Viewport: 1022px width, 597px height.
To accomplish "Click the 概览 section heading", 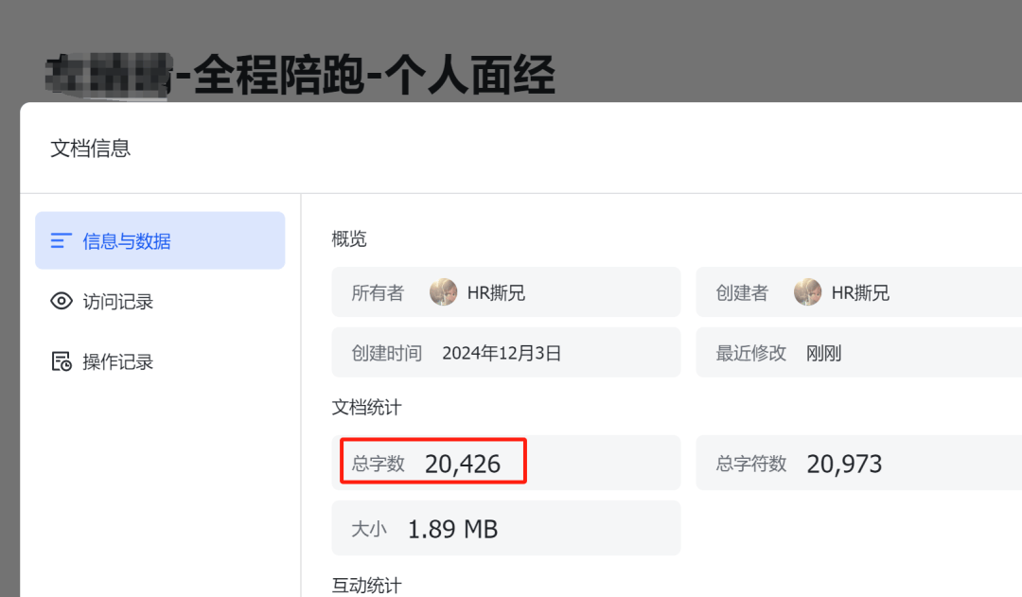I will pos(349,238).
